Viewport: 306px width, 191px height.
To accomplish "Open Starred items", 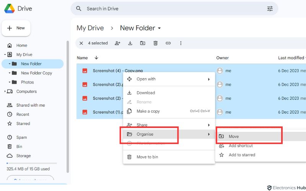I will (x=23, y=123).
